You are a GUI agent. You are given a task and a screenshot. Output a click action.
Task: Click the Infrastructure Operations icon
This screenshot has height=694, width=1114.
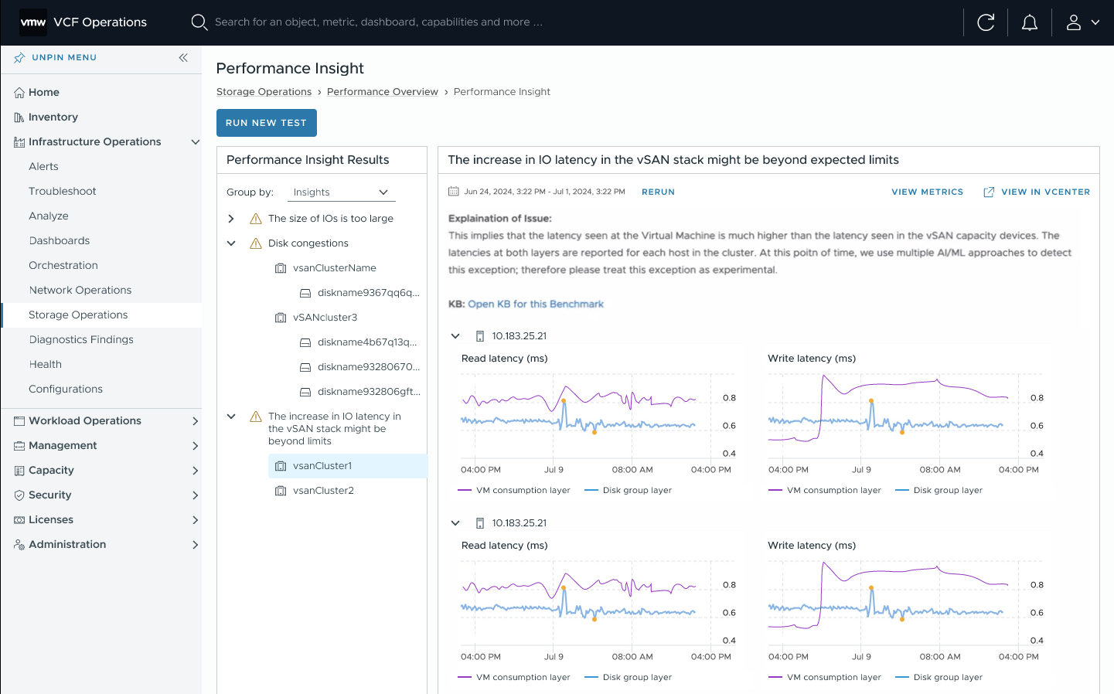[x=19, y=142]
